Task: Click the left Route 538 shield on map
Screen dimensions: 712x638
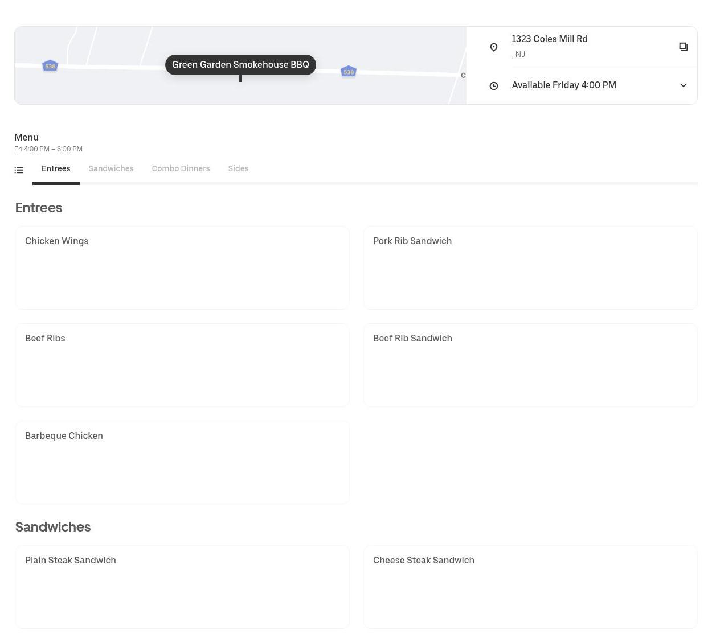Action: pyautogui.click(x=50, y=66)
